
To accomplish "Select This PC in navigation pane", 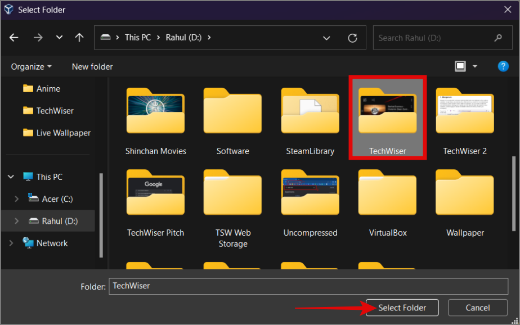I will coord(49,177).
